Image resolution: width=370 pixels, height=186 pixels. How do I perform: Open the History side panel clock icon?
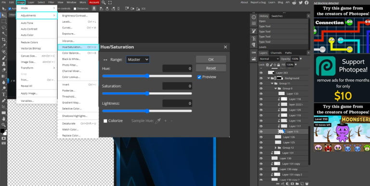pyautogui.click(x=254, y=17)
